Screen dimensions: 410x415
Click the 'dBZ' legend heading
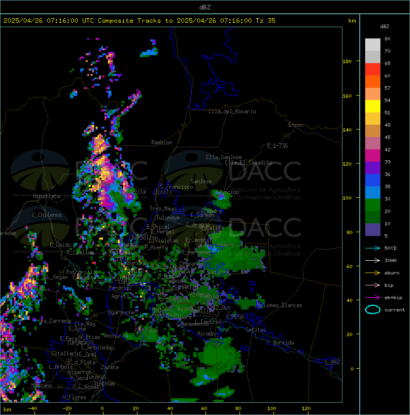384,27
